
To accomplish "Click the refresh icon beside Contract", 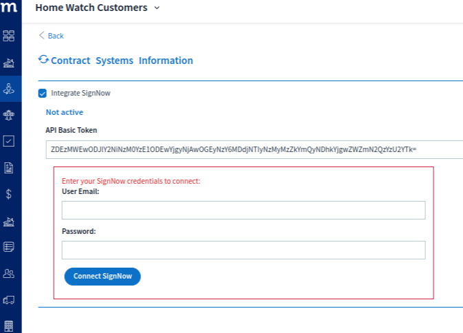I will 43,60.
